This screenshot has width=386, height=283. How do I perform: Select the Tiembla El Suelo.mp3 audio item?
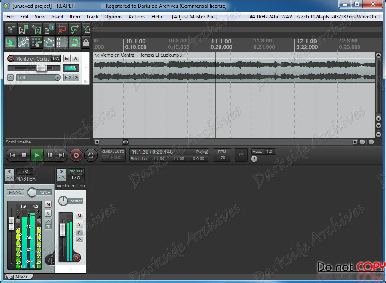[234, 67]
